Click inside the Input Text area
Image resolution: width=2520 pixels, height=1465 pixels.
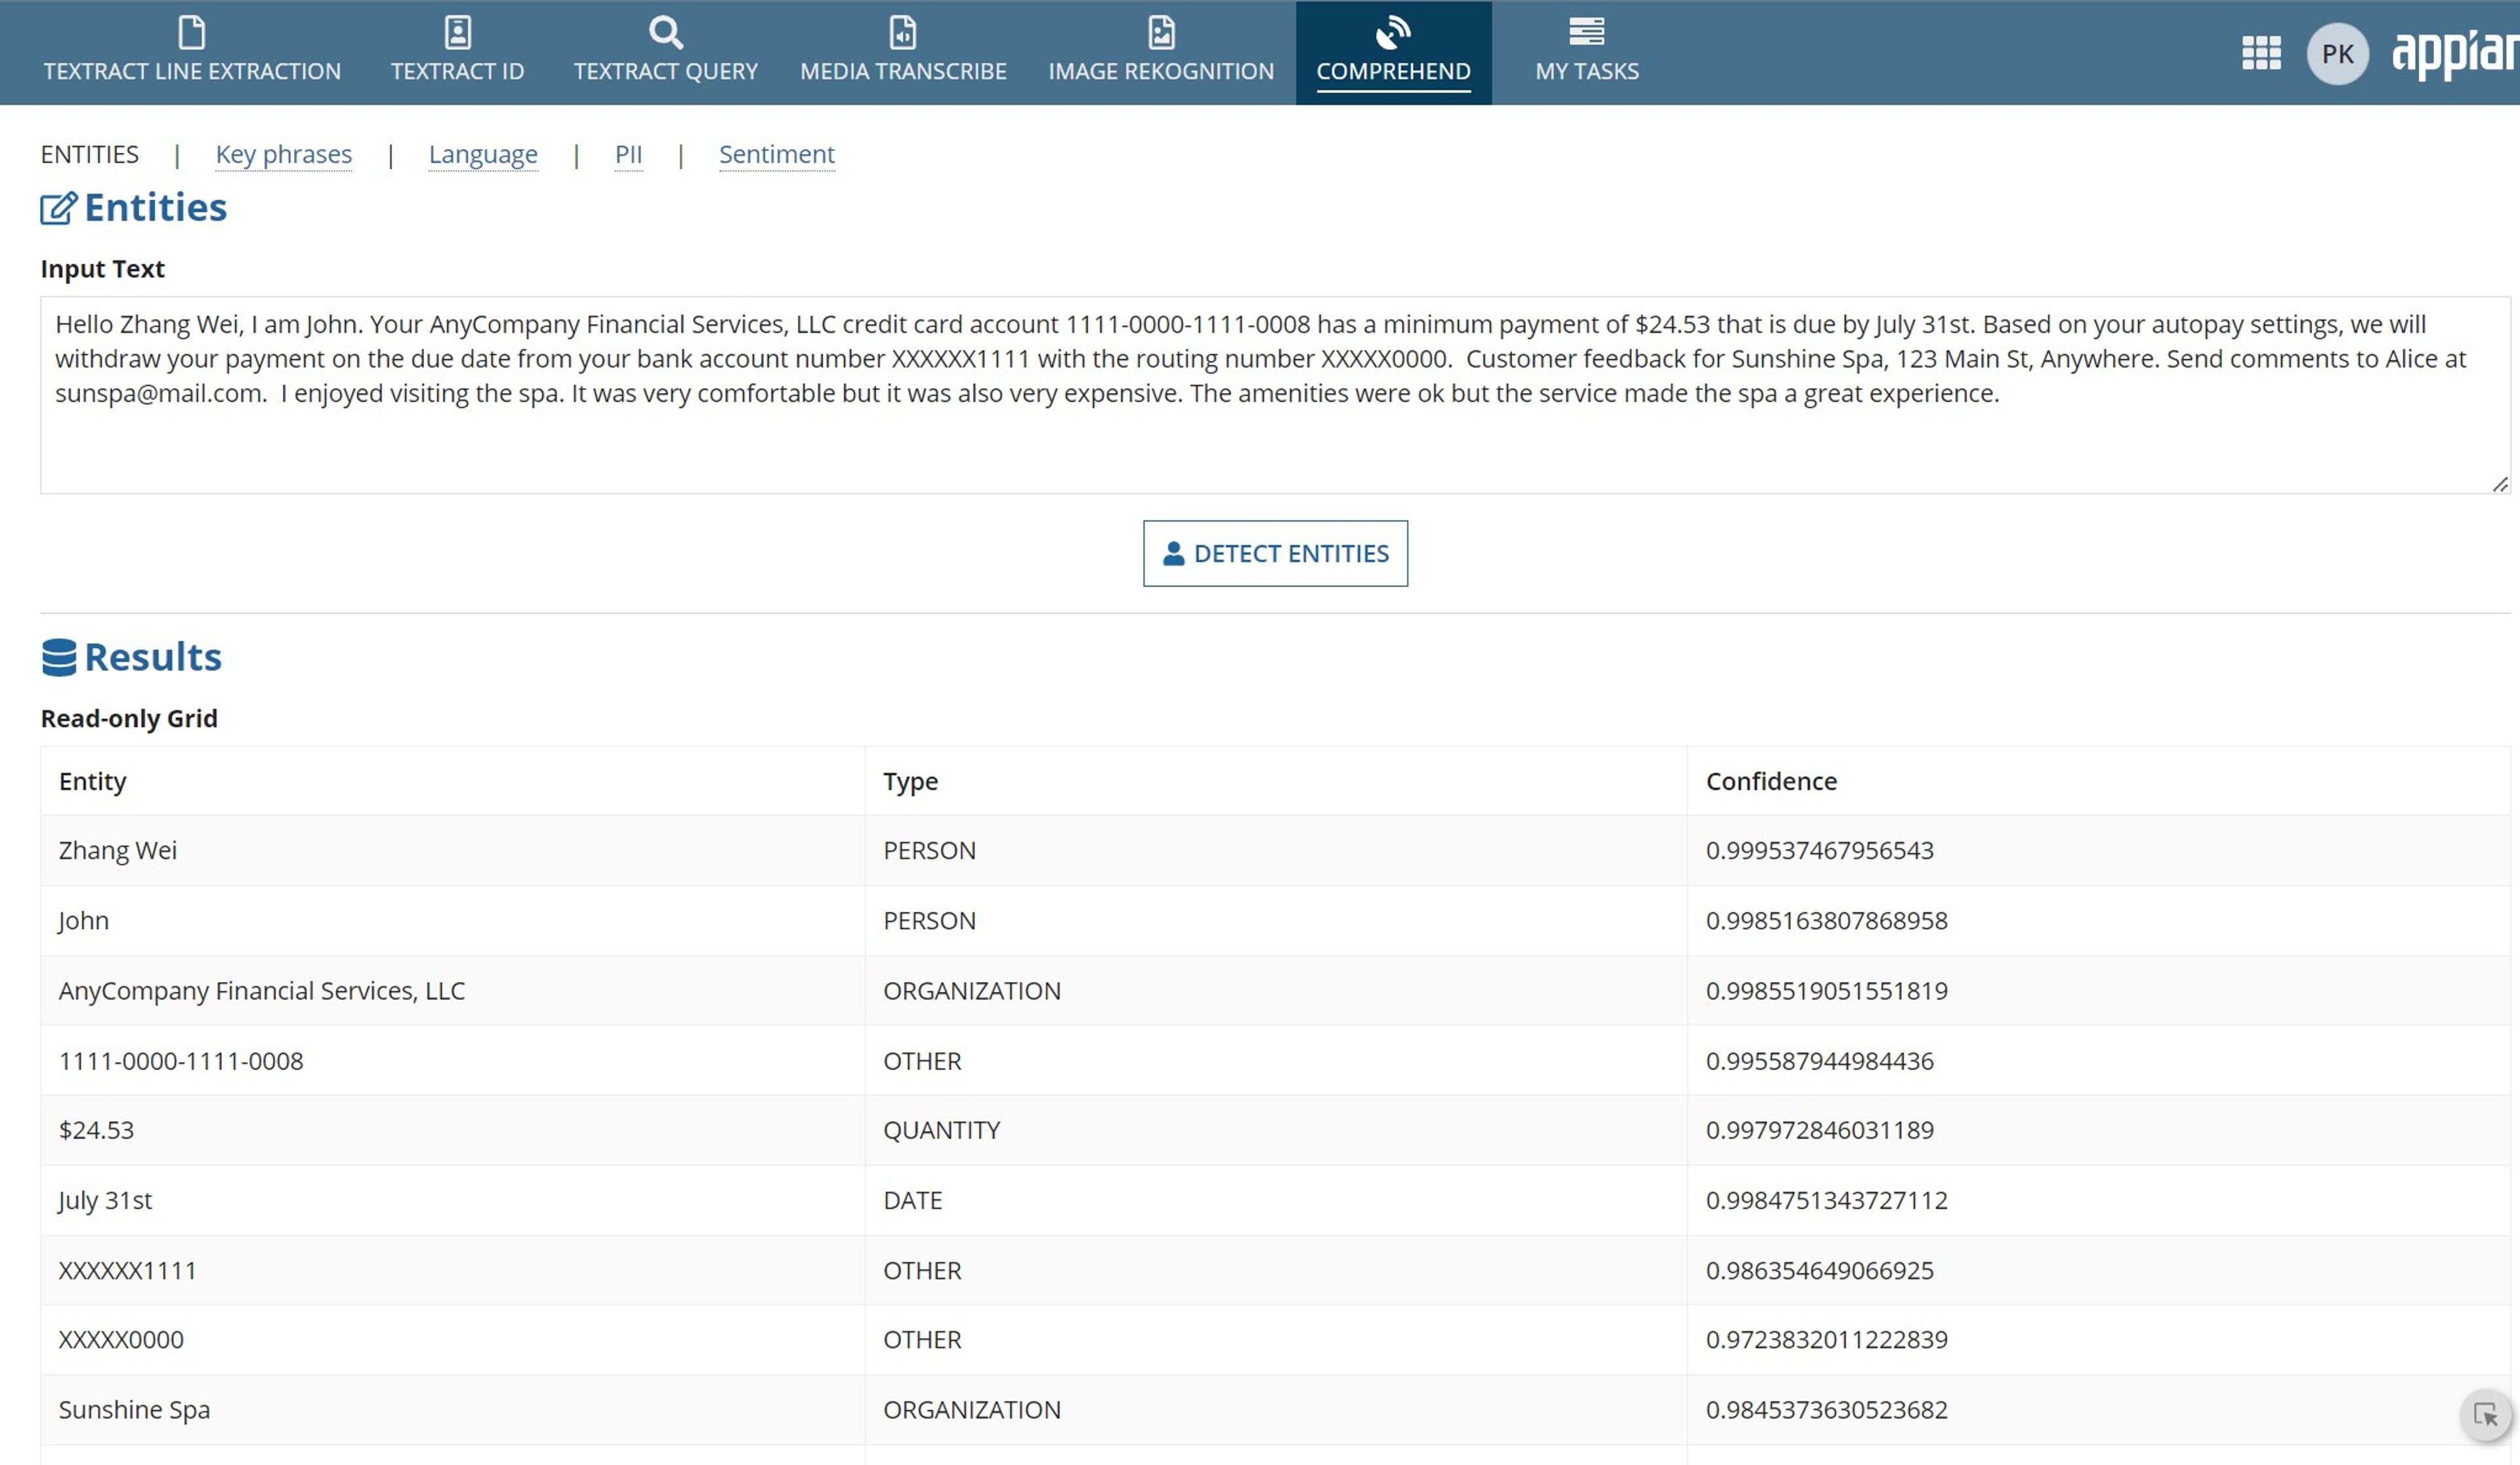tap(1275, 395)
